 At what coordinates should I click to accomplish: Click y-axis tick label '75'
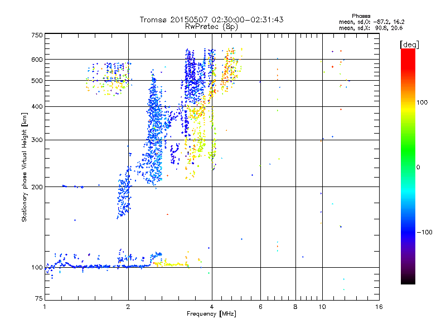click(39, 298)
